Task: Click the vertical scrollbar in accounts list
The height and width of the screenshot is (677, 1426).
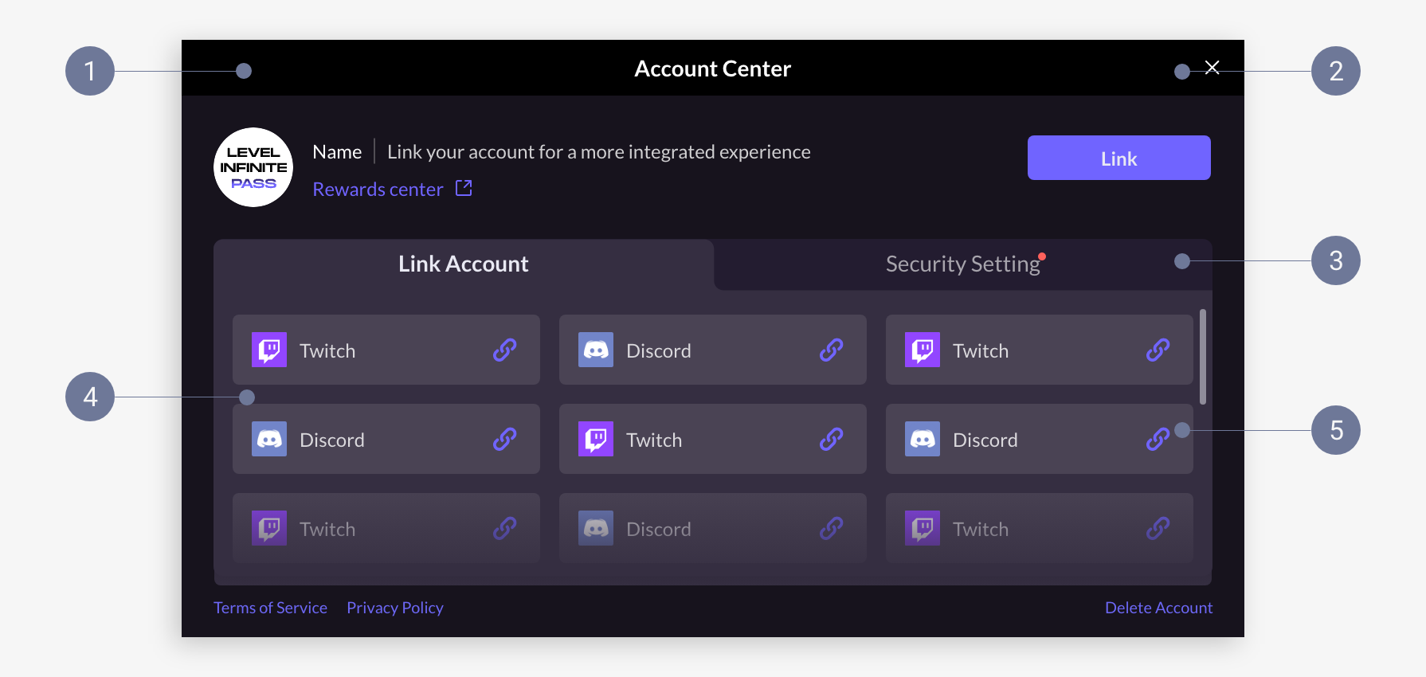Action: pos(1203,357)
